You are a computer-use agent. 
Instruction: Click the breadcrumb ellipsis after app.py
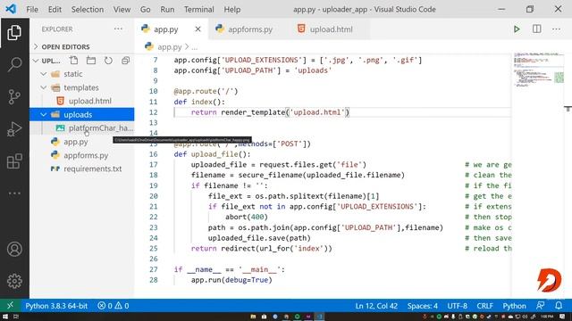tap(195, 47)
